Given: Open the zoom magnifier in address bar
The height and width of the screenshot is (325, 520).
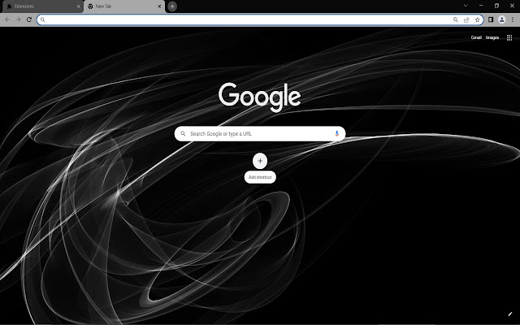Looking at the screenshot, I should tap(456, 19).
